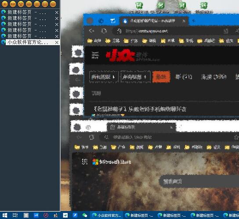Close the 小众软件官方论... entry with its X
The image size is (239, 219).
click(57, 42)
